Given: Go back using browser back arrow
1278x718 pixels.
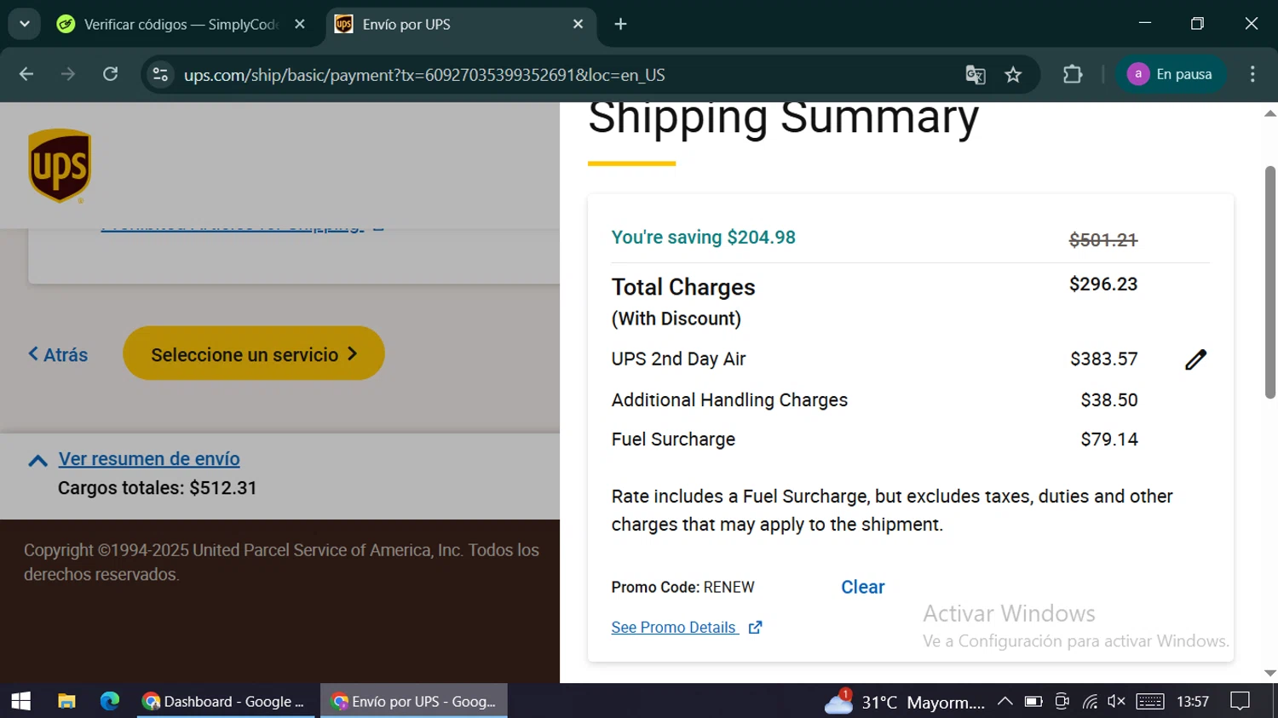Looking at the screenshot, I should (26, 75).
